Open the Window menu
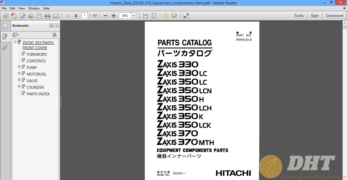The image size is (347, 180). pyautogui.click(x=34, y=8)
